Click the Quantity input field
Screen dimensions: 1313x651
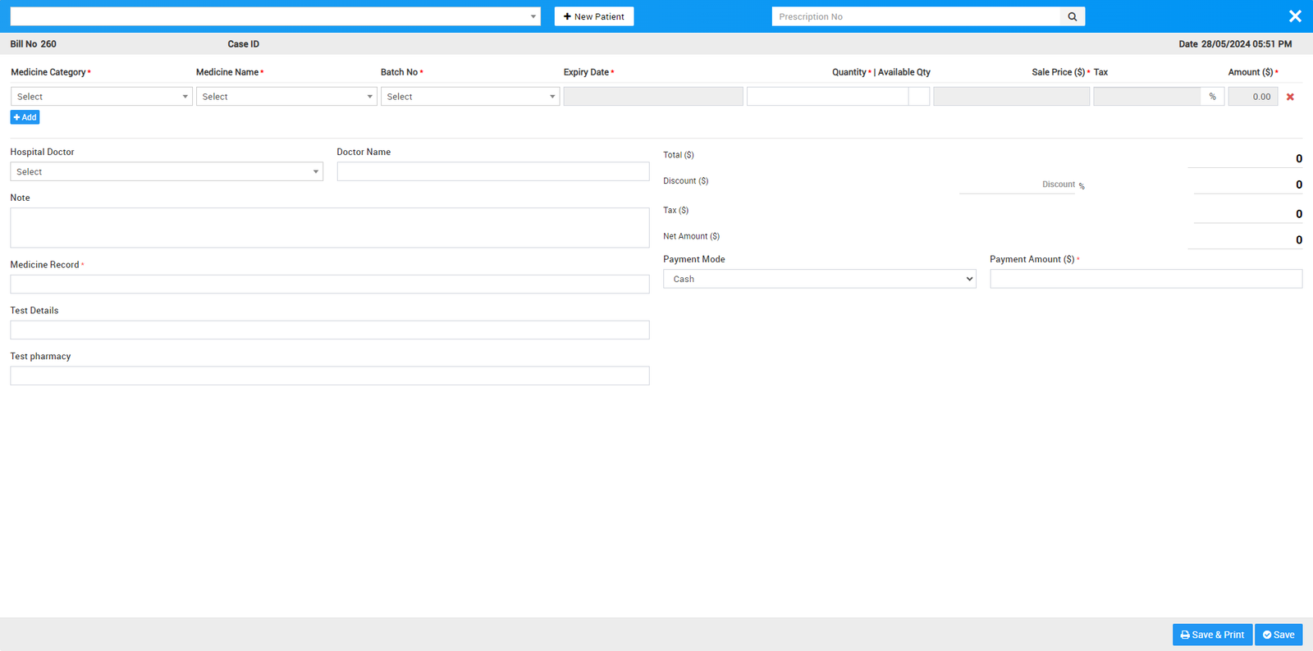point(826,97)
